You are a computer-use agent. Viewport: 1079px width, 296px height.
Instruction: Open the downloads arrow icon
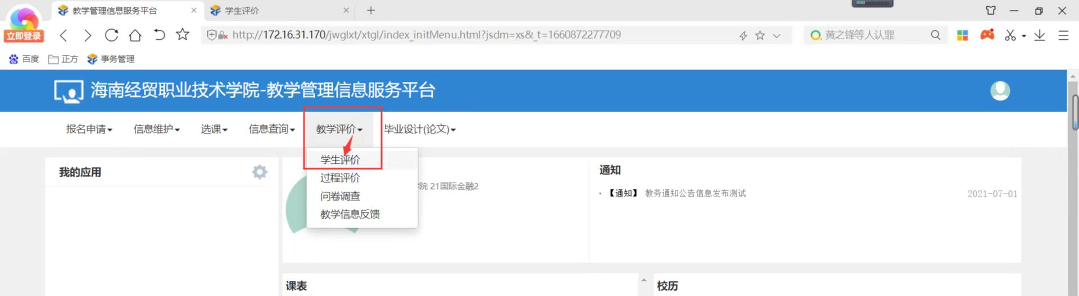pyautogui.click(x=1040, y=35)
